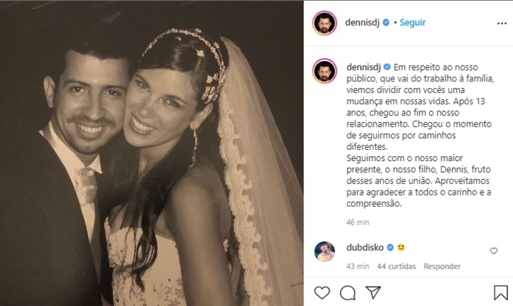Open dennisdj username in the caption

(x=363, y=67)
